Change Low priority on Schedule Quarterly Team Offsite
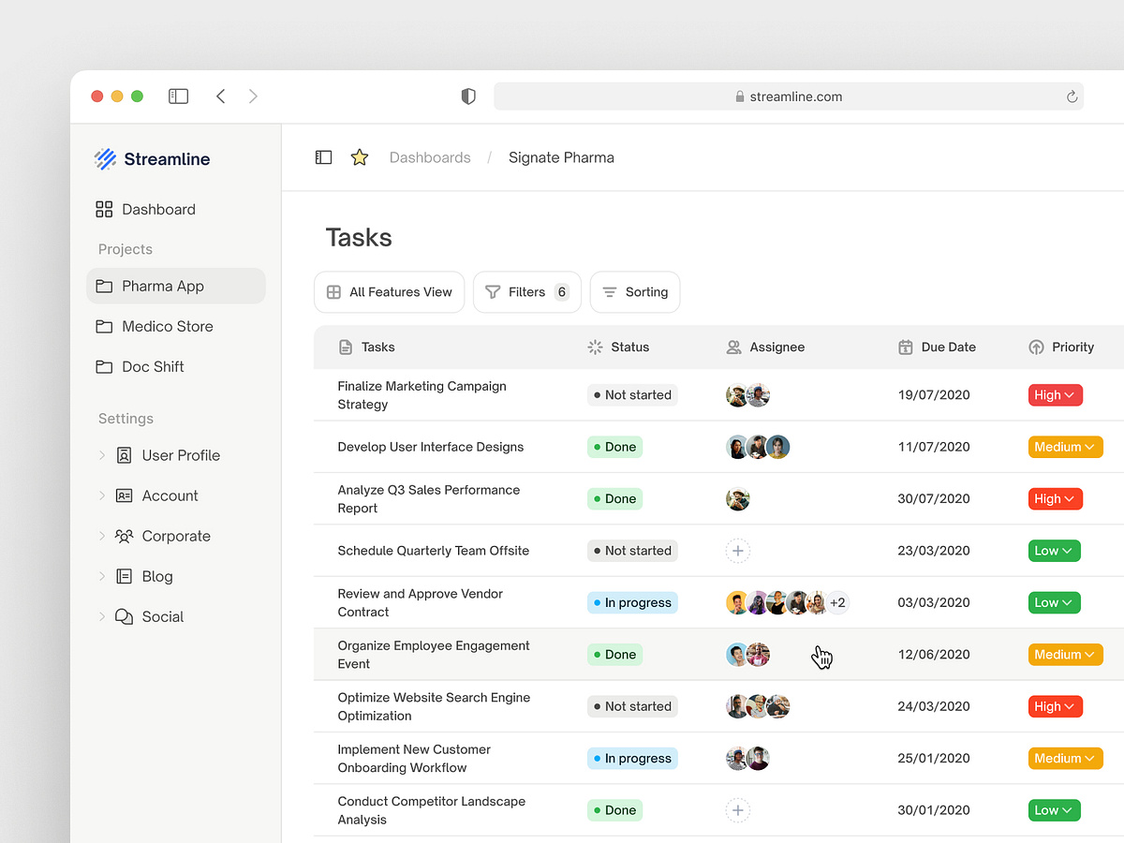Screen dimensions: 1124x843 pyautogui.click(x=1054, y=551)
